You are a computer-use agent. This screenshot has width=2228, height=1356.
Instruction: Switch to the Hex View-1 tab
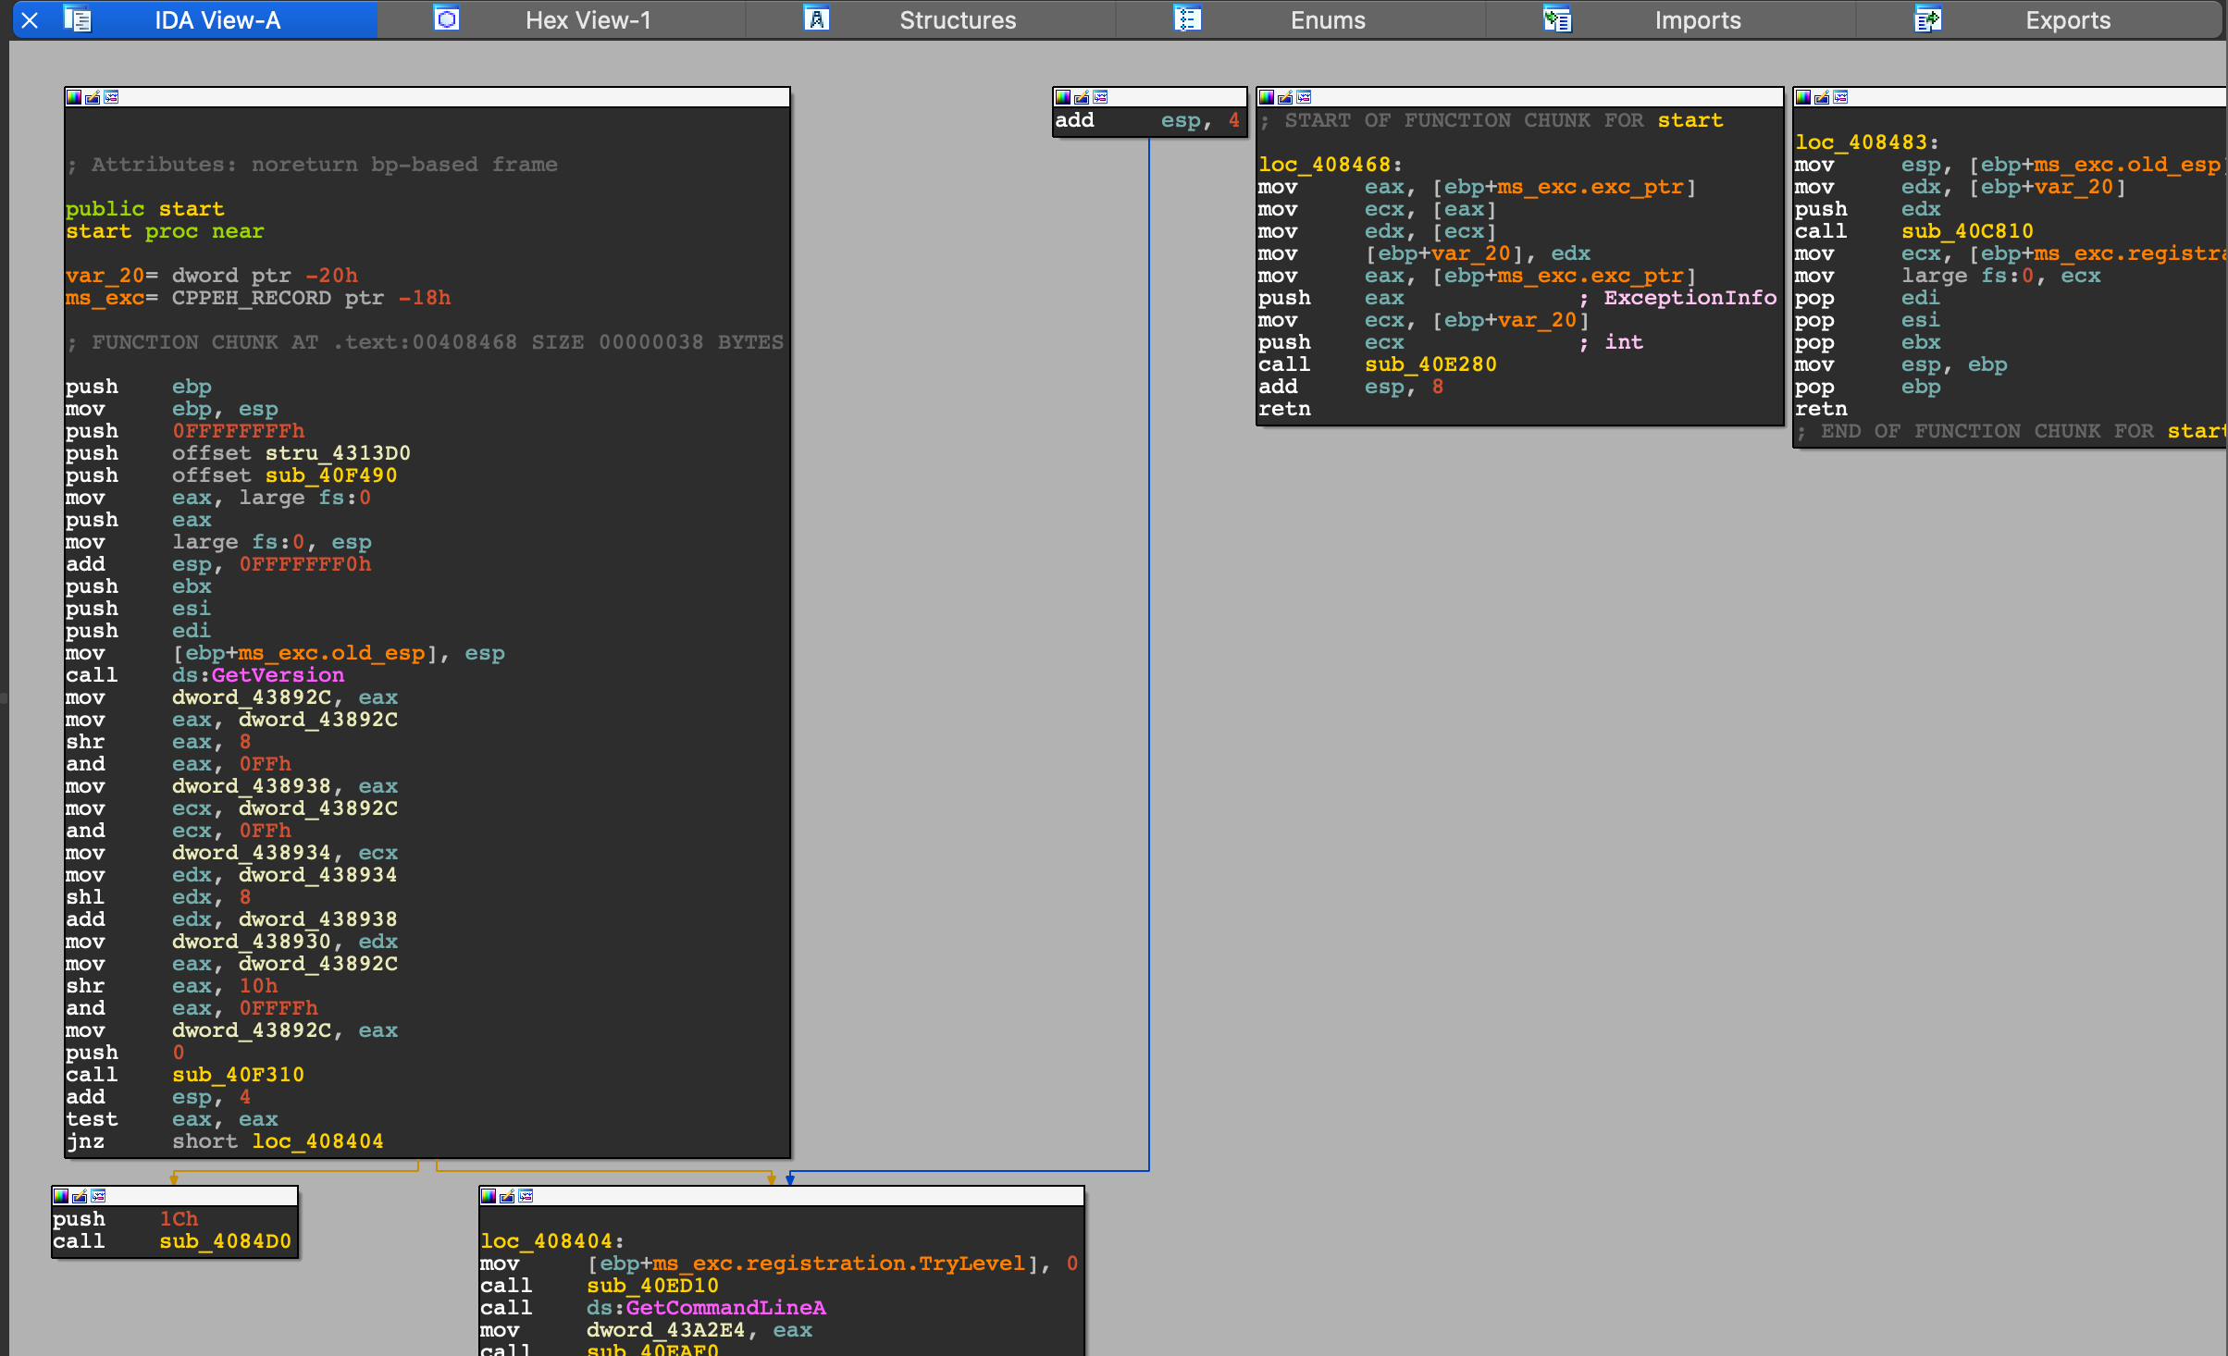coord(588,20)
